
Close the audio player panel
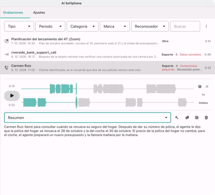pyautogui.click(x=207, y=87)
